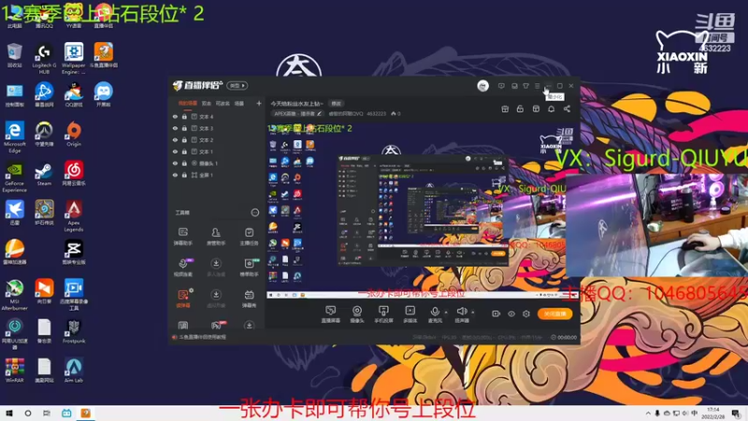
Task: Open the message icon in title bar
Action: (501, 86)
